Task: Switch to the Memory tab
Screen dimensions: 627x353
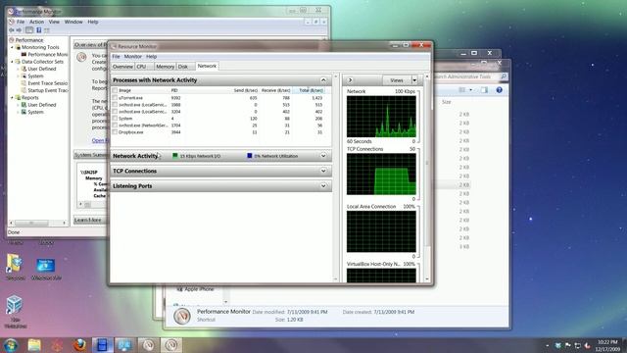Action: click(x=166, y=67)
